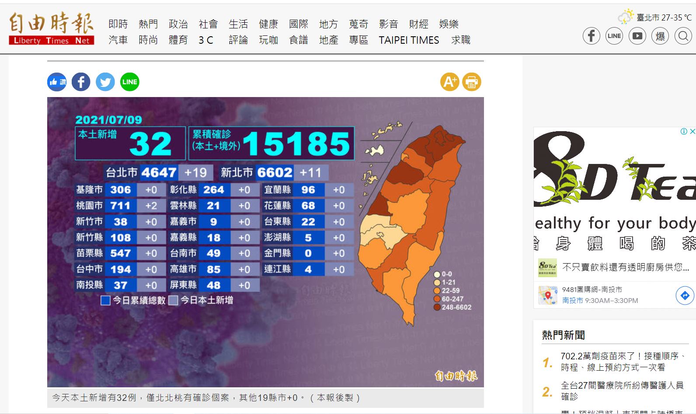Go to 蒐奇 section
The width and height of the screenshot is (696, 414).
click(x=358, y=24)
